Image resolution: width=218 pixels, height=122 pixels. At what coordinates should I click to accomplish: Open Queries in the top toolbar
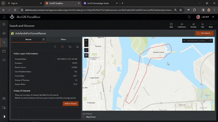pos(193,25)
